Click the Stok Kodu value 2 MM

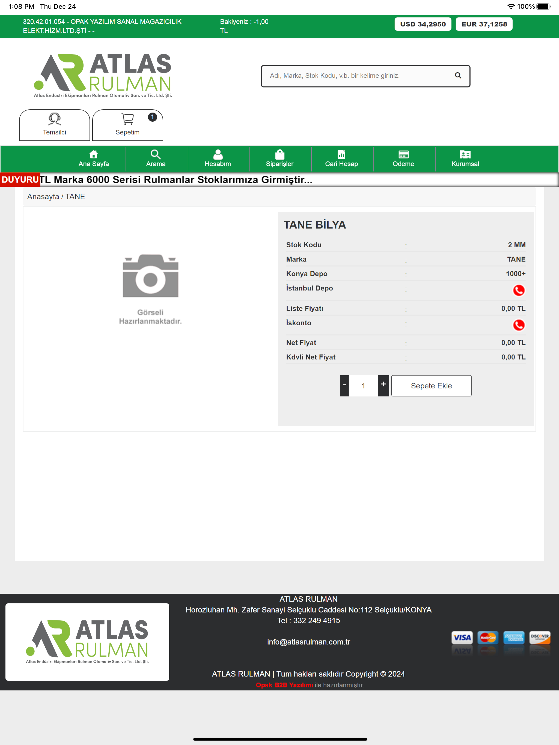pos(516,245)
